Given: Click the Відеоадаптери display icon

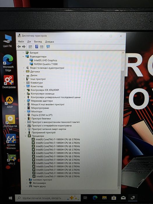Looking at the screenshot, I should click(27, 57).
